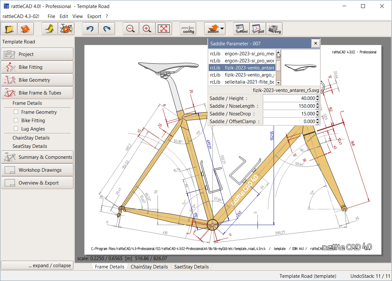Collapse the Bike Frame & Tubes section

[x=37, y=93]
